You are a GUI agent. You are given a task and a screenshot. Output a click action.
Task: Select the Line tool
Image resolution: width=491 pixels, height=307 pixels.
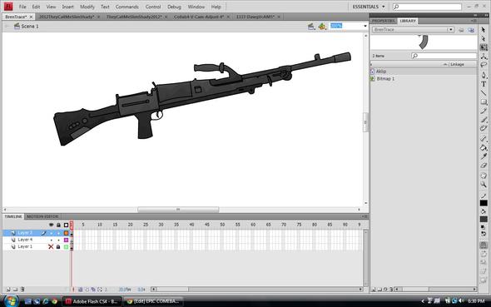pyautogui.click(x=484, y=93)
